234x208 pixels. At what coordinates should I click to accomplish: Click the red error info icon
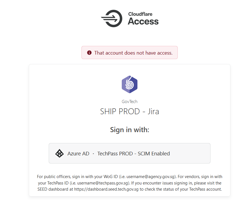[x=89, y=53]
